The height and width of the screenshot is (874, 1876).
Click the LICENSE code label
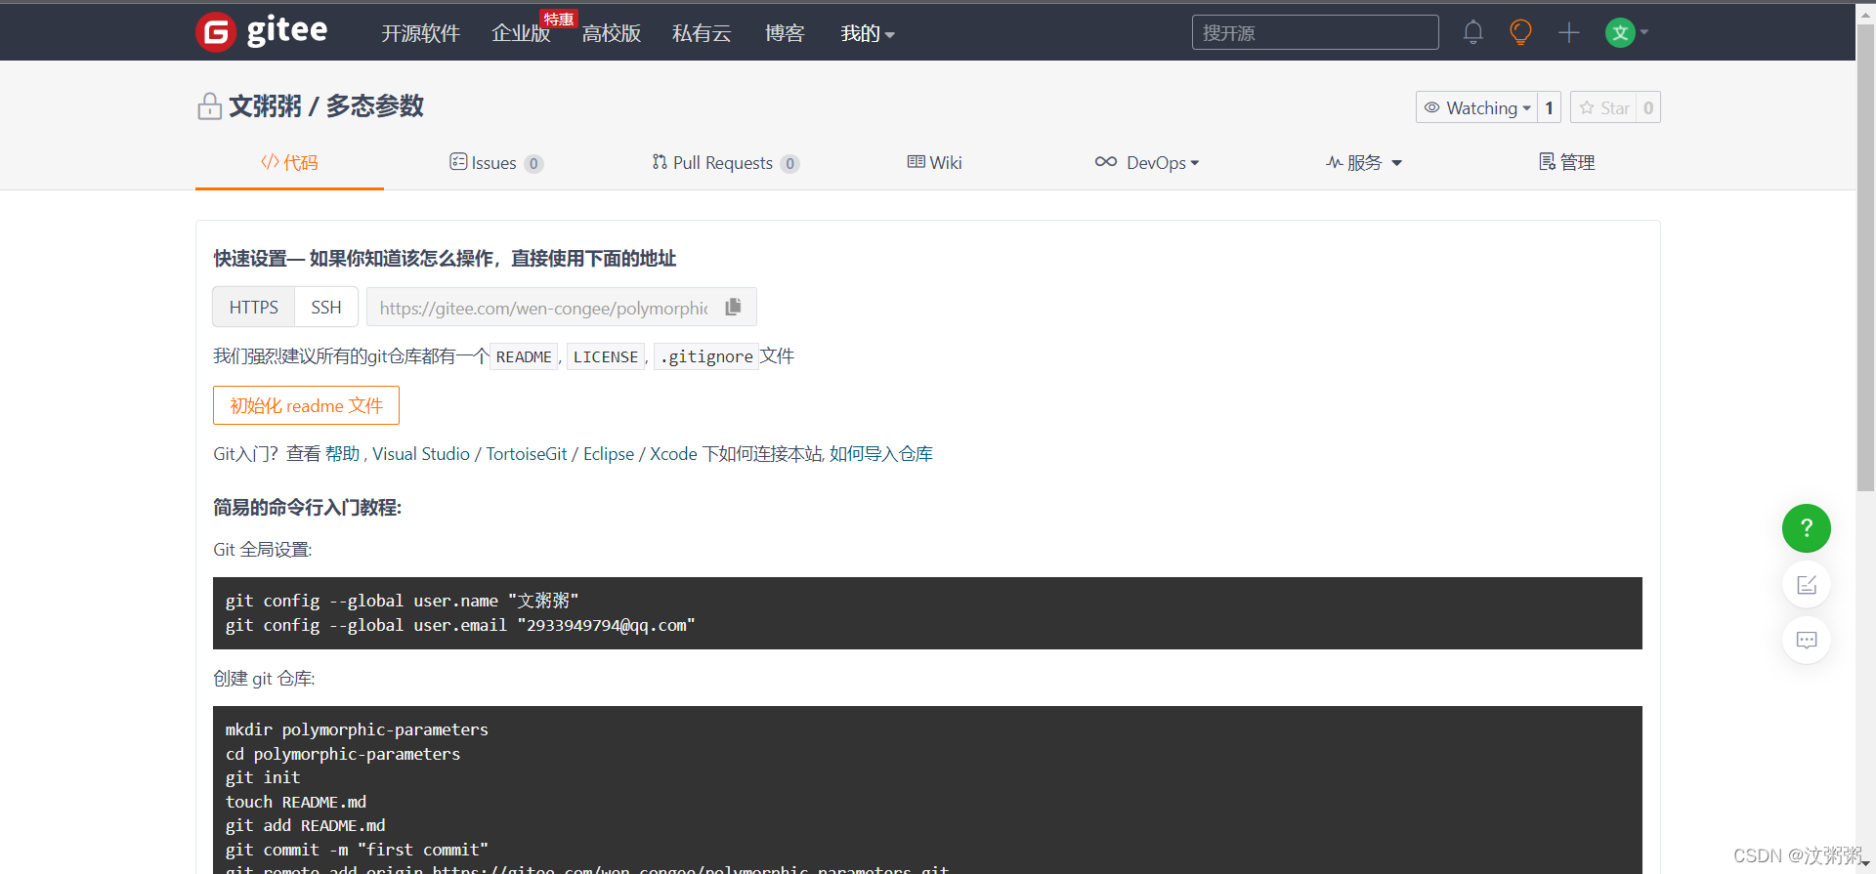[606, 356]
